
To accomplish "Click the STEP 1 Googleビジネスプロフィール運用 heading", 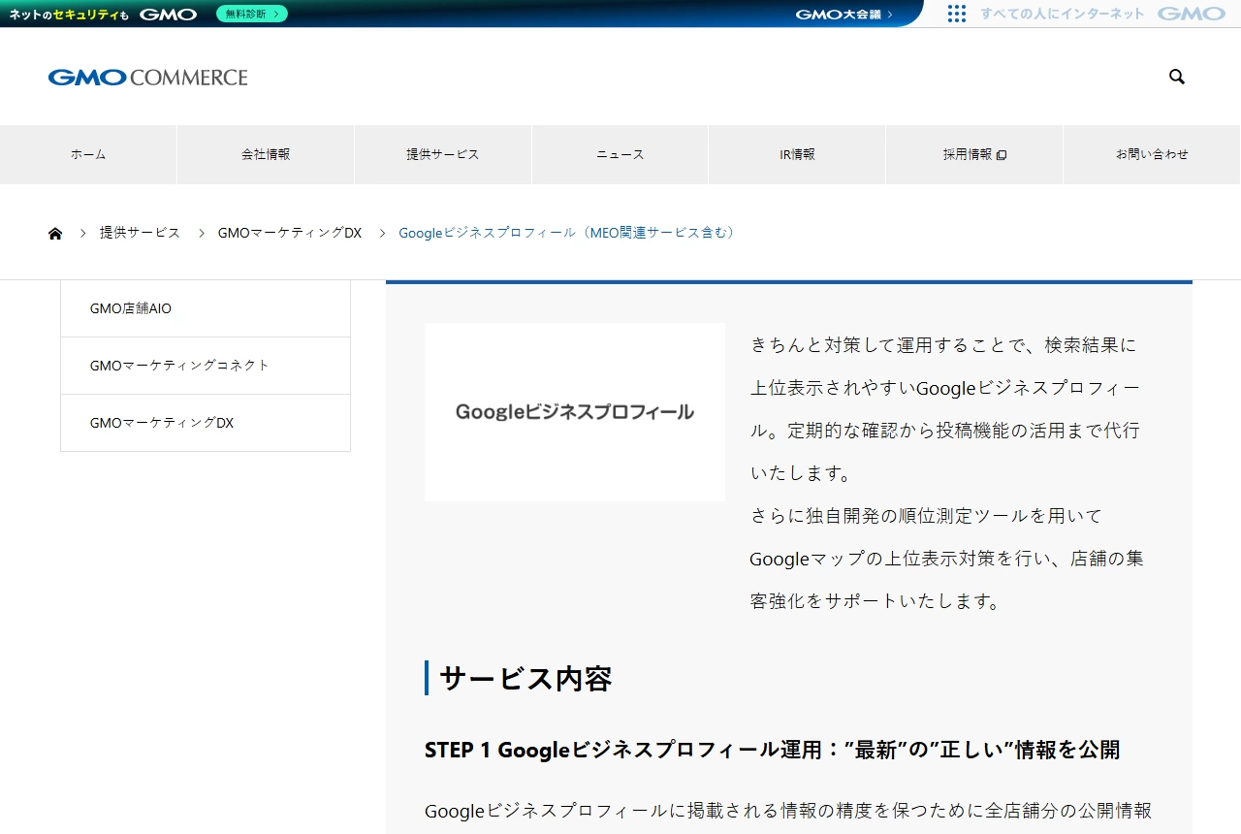I will (x=773, y=750).
